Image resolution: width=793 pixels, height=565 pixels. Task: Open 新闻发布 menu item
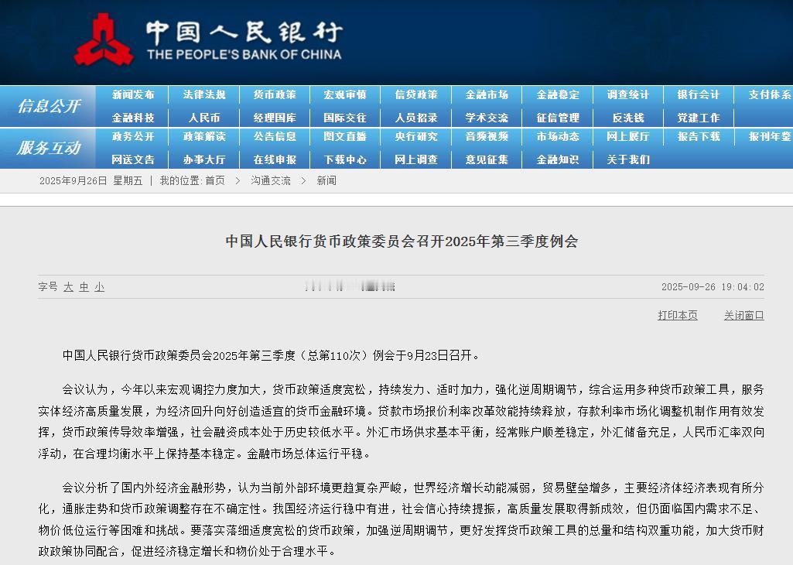pyautogui.click(x=133, y=94)
